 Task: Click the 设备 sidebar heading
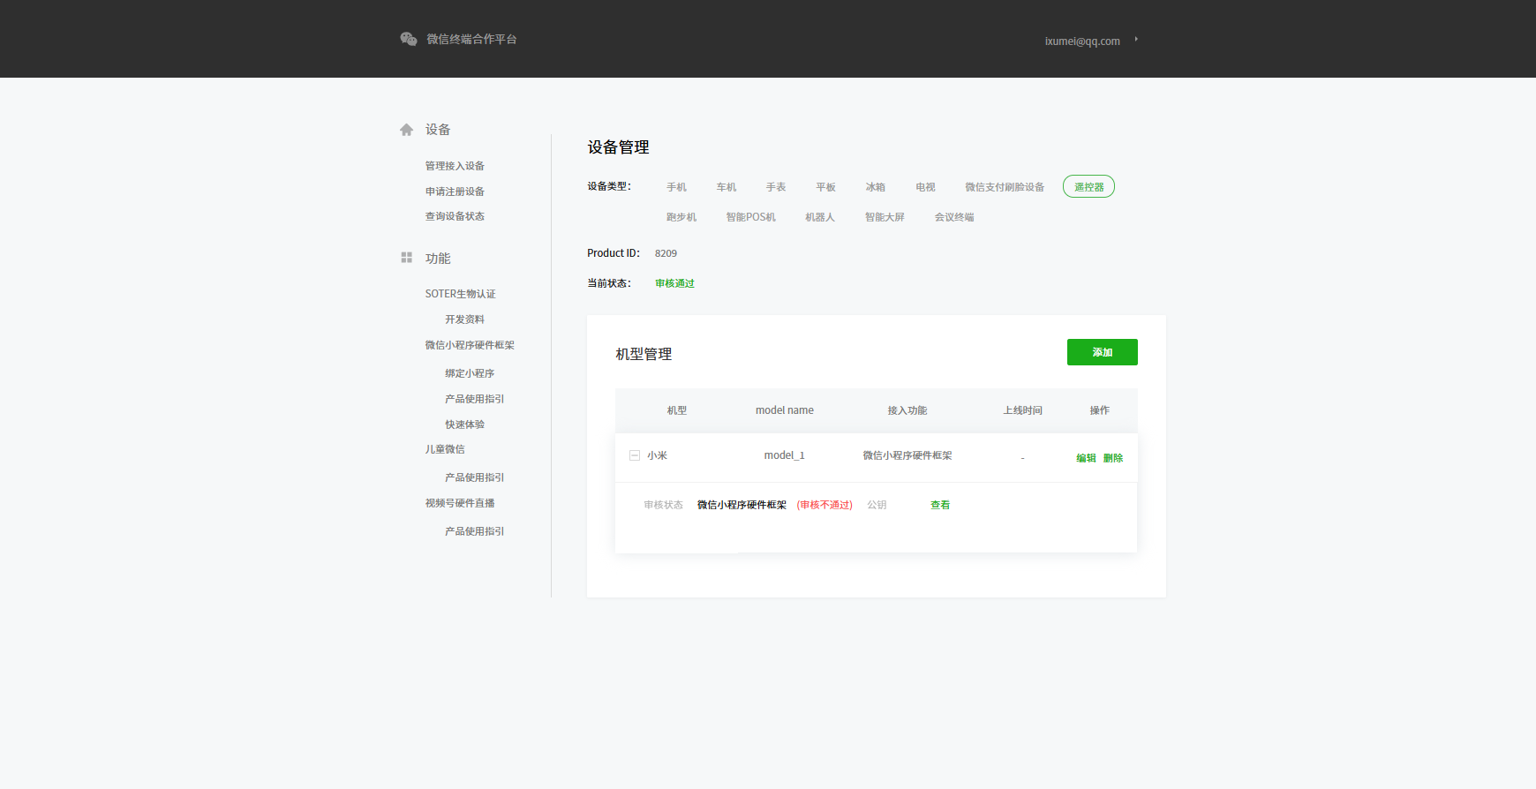point(438,130)
